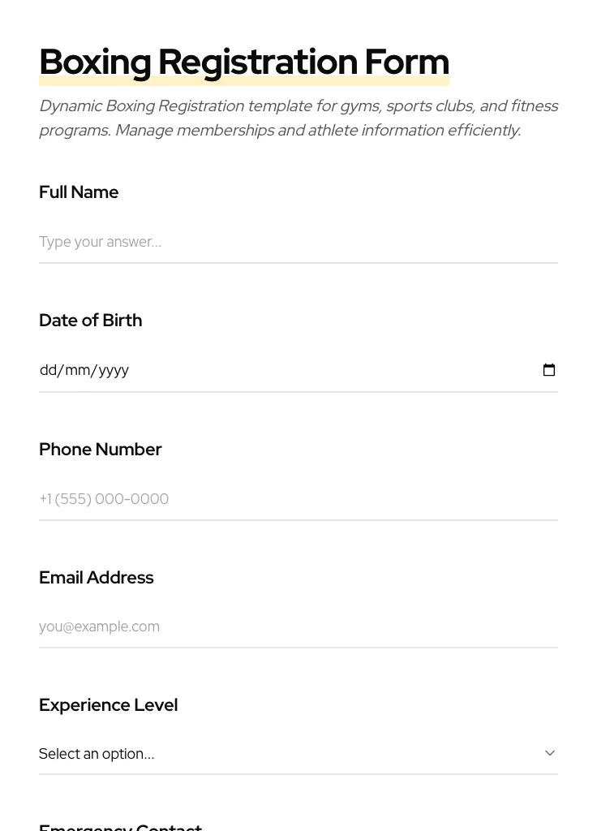Focus the Full Name text field
This screenshot has height=831, width=597.
[298, 242]
